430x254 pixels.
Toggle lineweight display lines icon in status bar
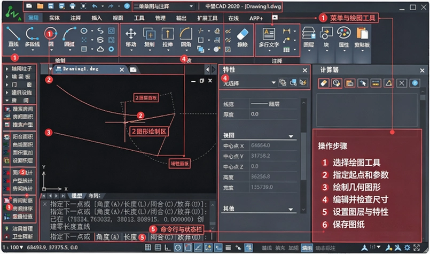[228, 248]
